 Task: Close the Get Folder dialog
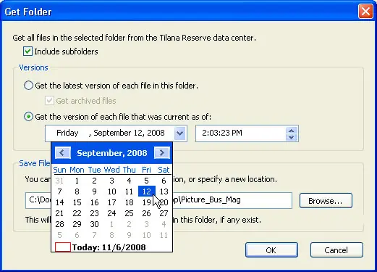click(365, 12)
